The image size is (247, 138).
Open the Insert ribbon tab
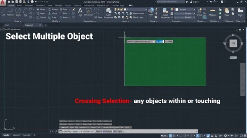(x=19, y=5)
